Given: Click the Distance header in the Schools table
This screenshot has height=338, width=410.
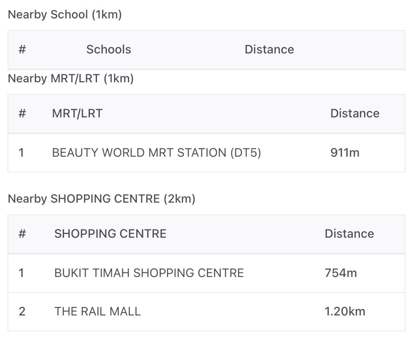Looking at the screenshot, I should click(x=269, y=49).
